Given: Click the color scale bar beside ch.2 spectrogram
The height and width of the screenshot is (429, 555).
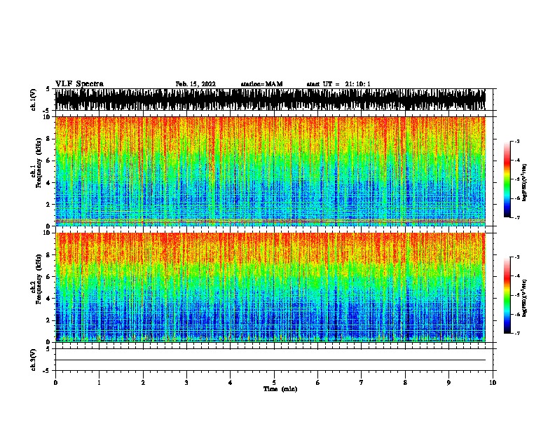Looking at the screenshot, I should click(x=507, y=295).
